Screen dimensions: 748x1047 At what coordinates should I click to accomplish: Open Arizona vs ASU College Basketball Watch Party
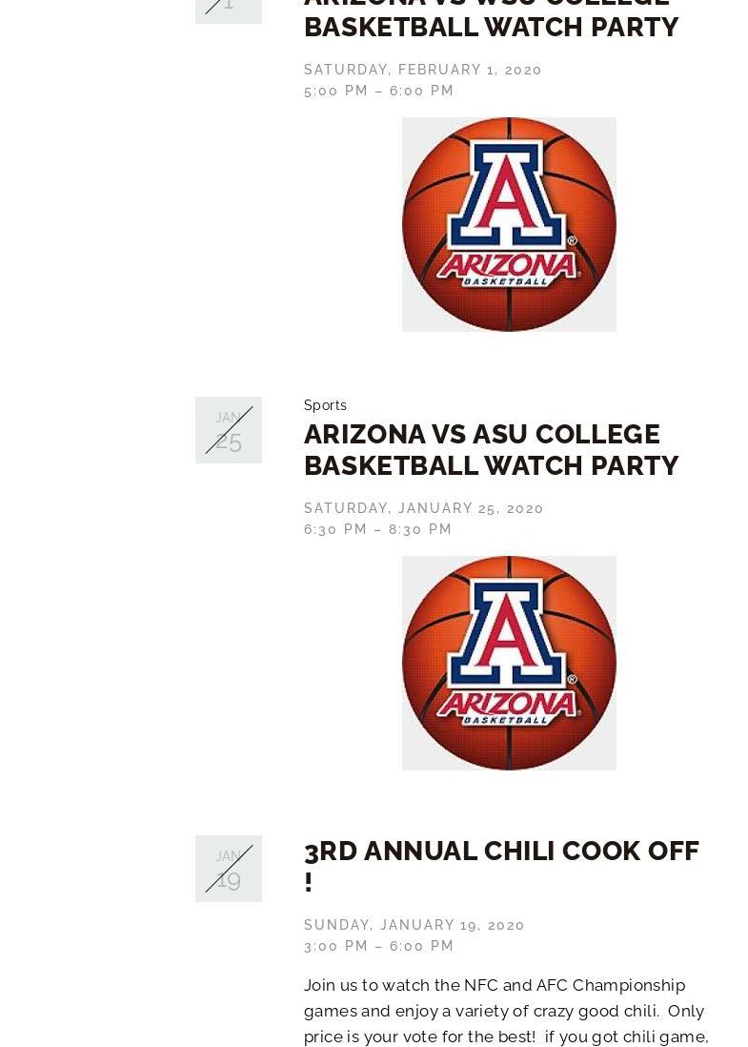coord(491,450)
